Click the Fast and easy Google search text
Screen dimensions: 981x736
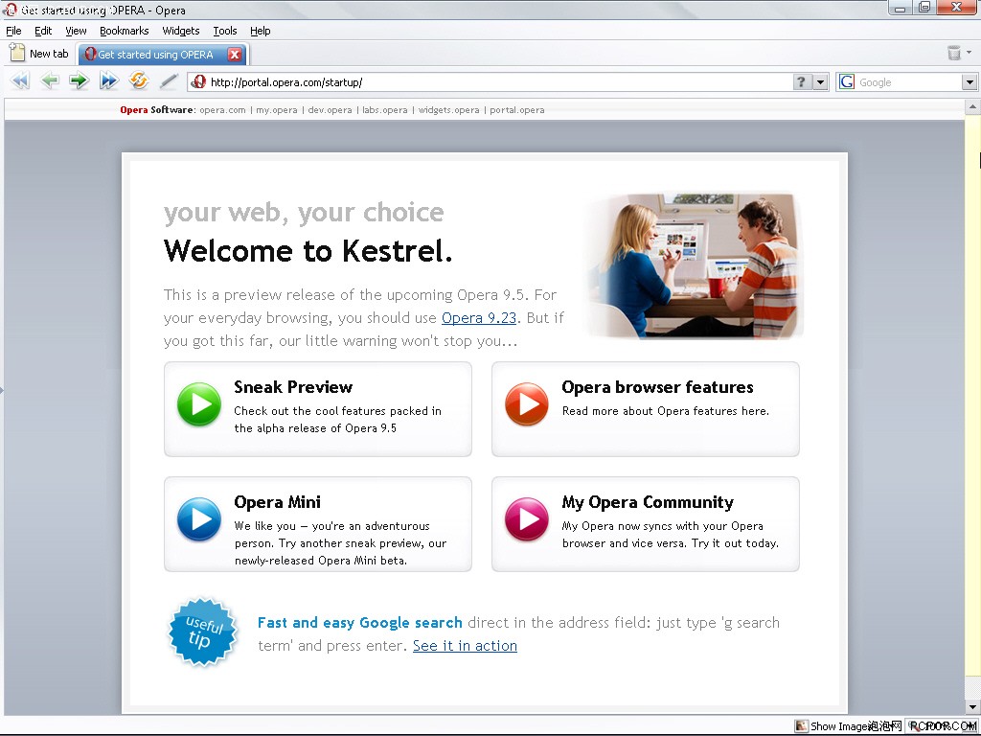point(360,623)
